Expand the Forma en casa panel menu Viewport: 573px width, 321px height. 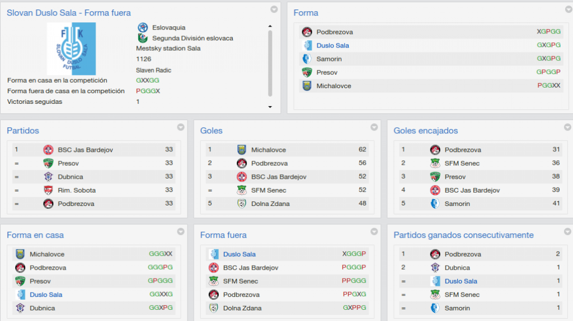click(181, 231)
